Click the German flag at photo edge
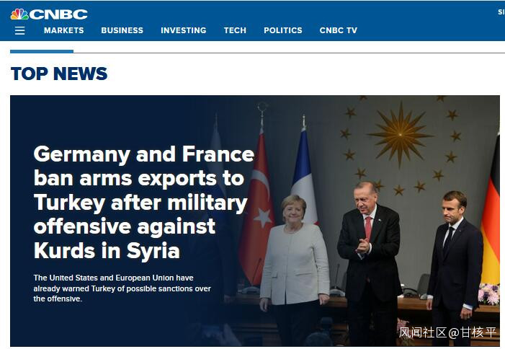505x349 pixels. 491,209
